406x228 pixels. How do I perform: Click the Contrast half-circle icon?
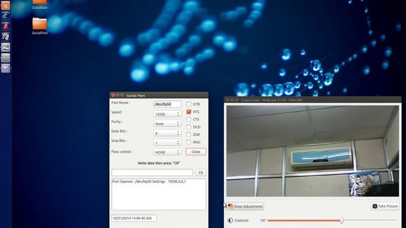230,220
